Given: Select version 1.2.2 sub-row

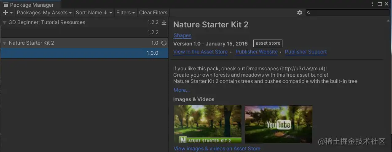Looking at the screenshot, I should pyautogui.click(x=84, y=32).
